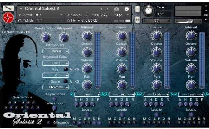This screenshot has height=129, width=209.
Task: Click the fourth layer Sustain knob
Action: click(196, 104)
